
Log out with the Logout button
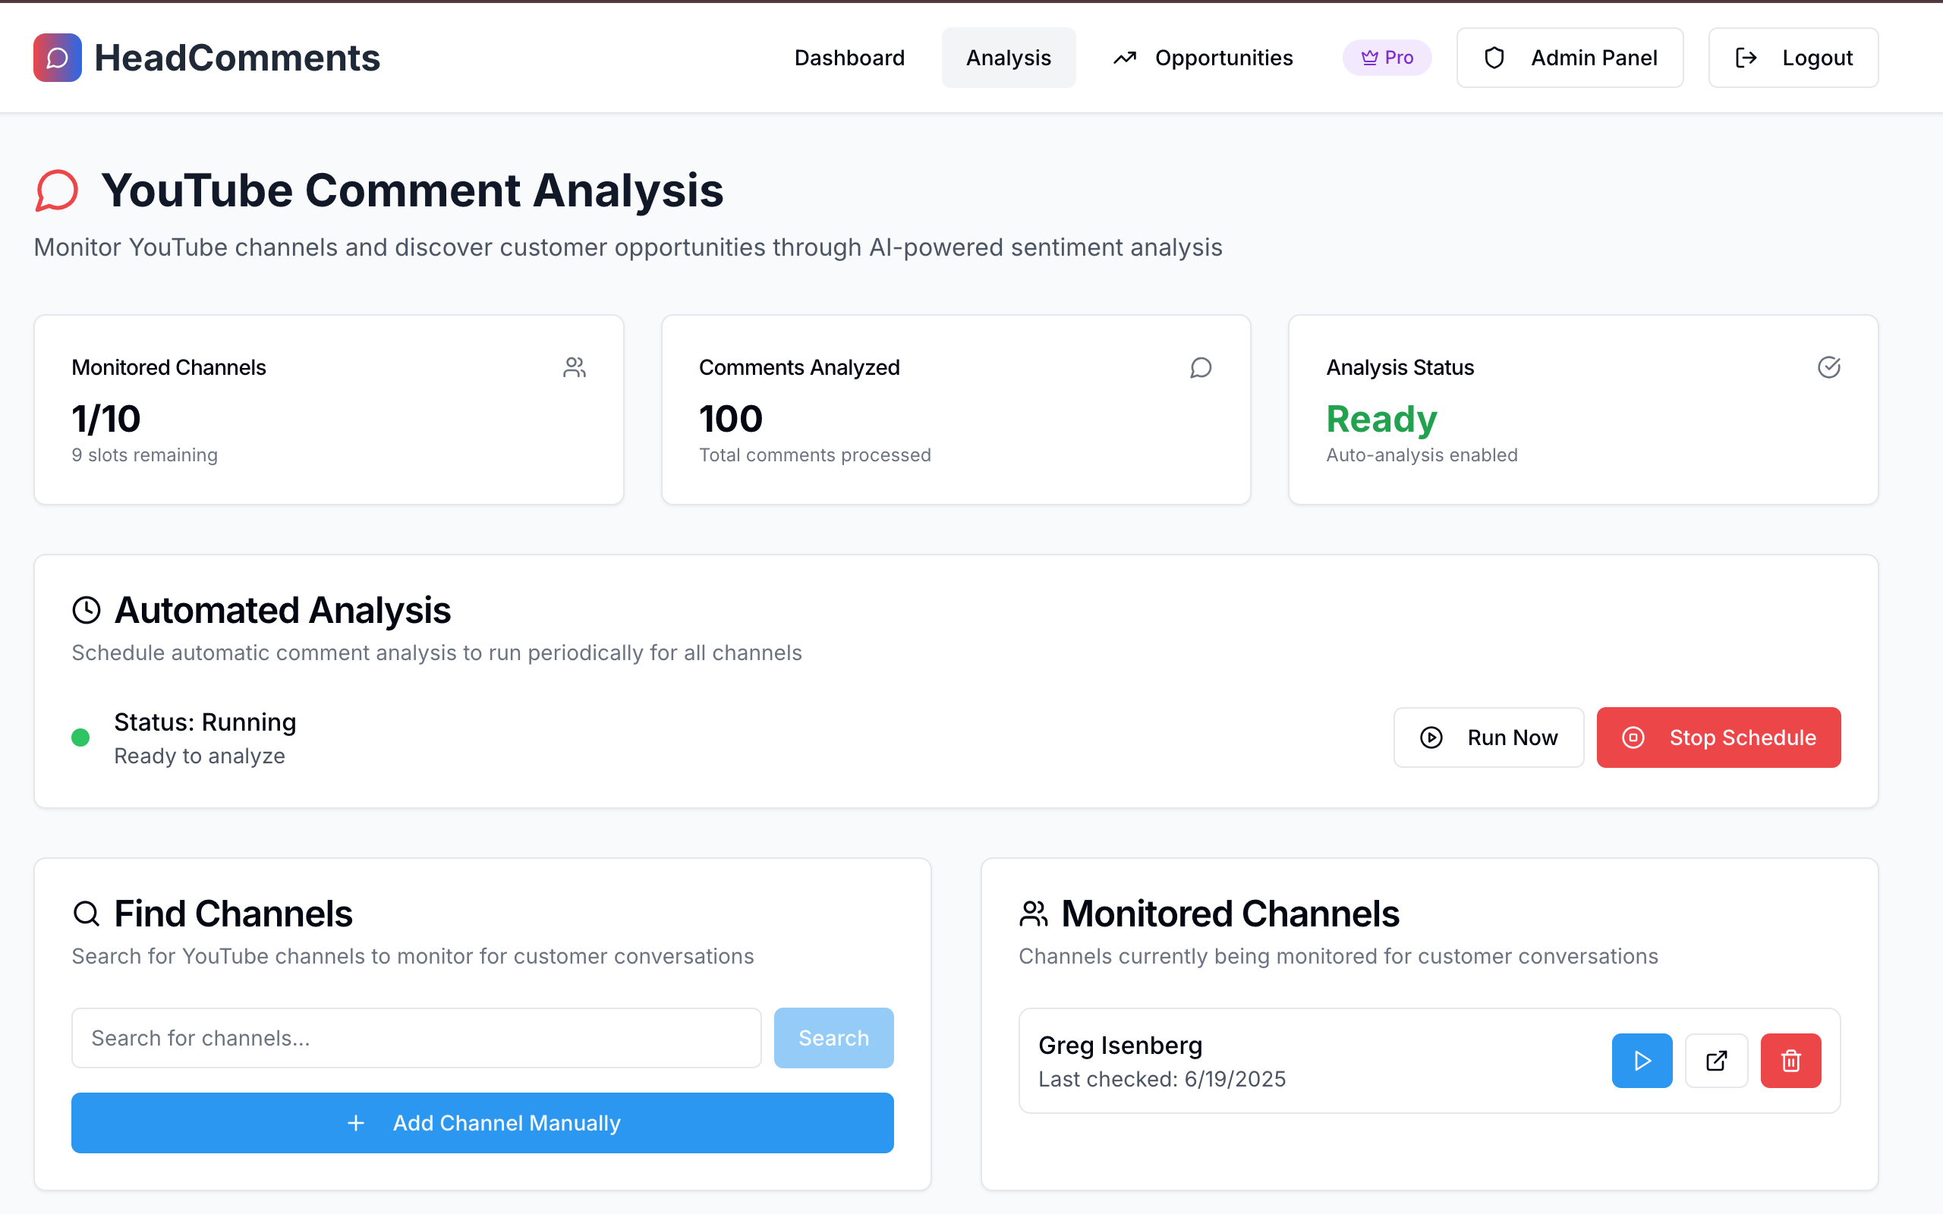(x=1793, y=58)
